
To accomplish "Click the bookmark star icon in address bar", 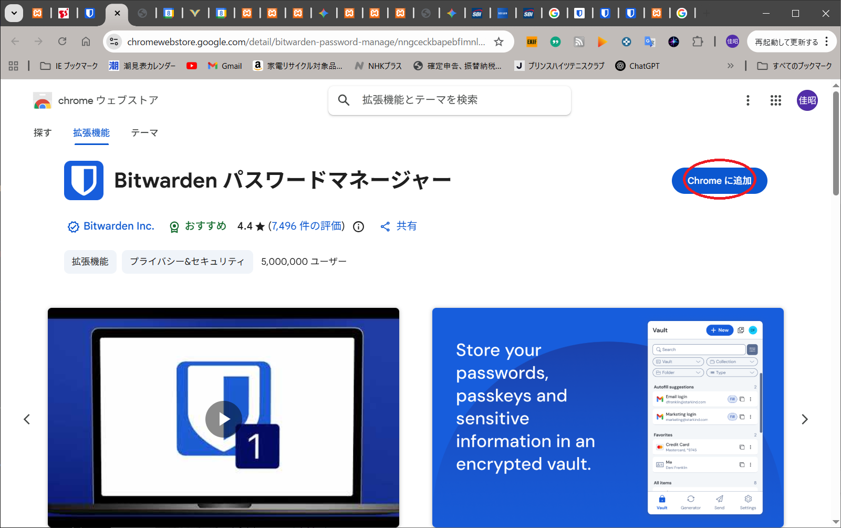I will click(499, 42).
